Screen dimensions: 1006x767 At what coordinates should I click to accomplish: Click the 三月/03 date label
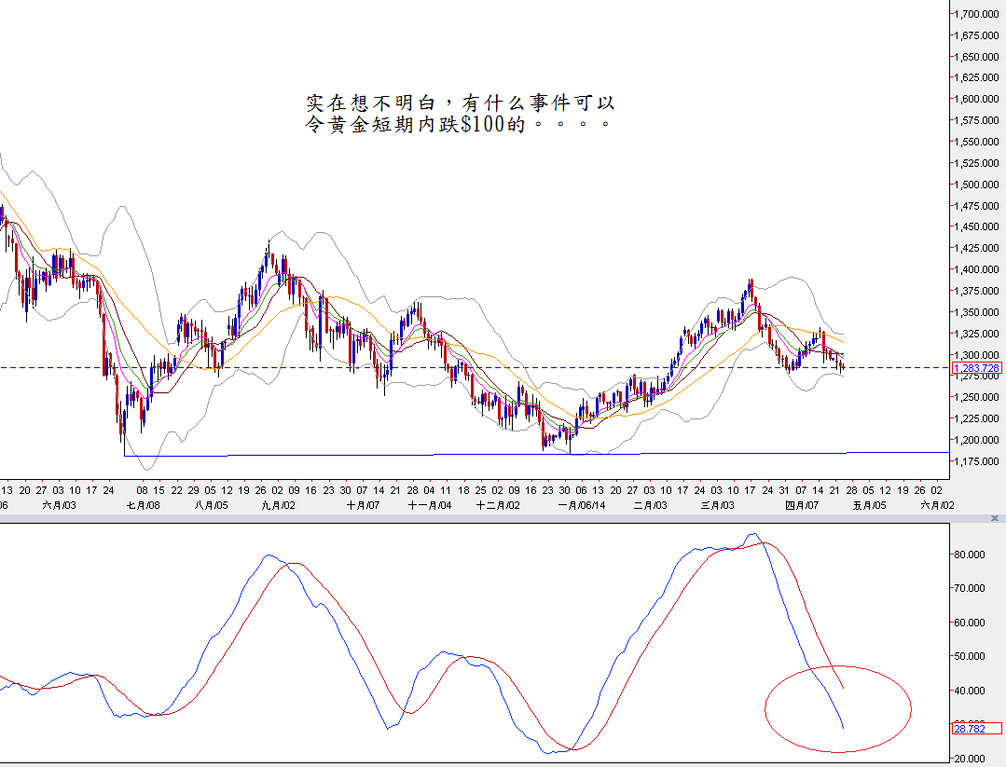click(x=718, y=505)
